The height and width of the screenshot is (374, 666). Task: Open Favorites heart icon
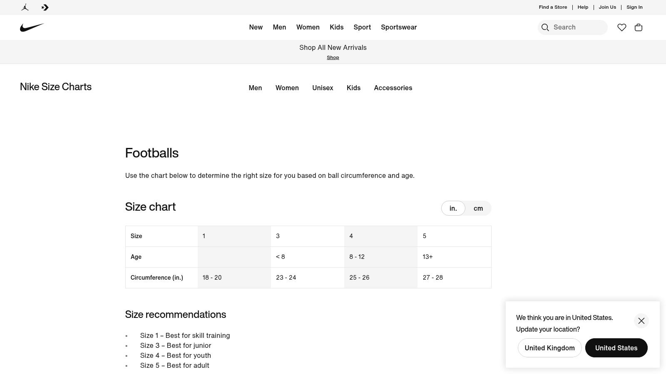click(621, 27)
